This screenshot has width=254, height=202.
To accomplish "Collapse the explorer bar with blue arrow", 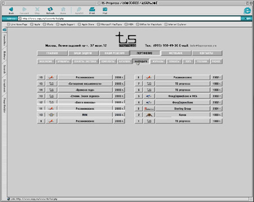I will (x=5, y=30).
